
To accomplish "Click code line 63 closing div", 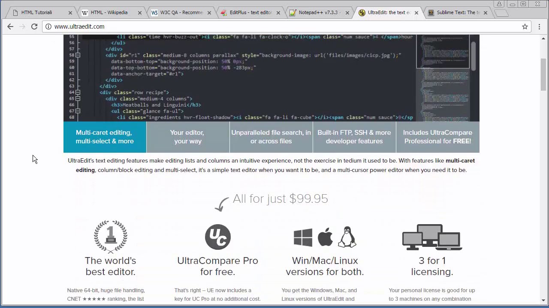I will pyautogui.click(x=108, y=86).
